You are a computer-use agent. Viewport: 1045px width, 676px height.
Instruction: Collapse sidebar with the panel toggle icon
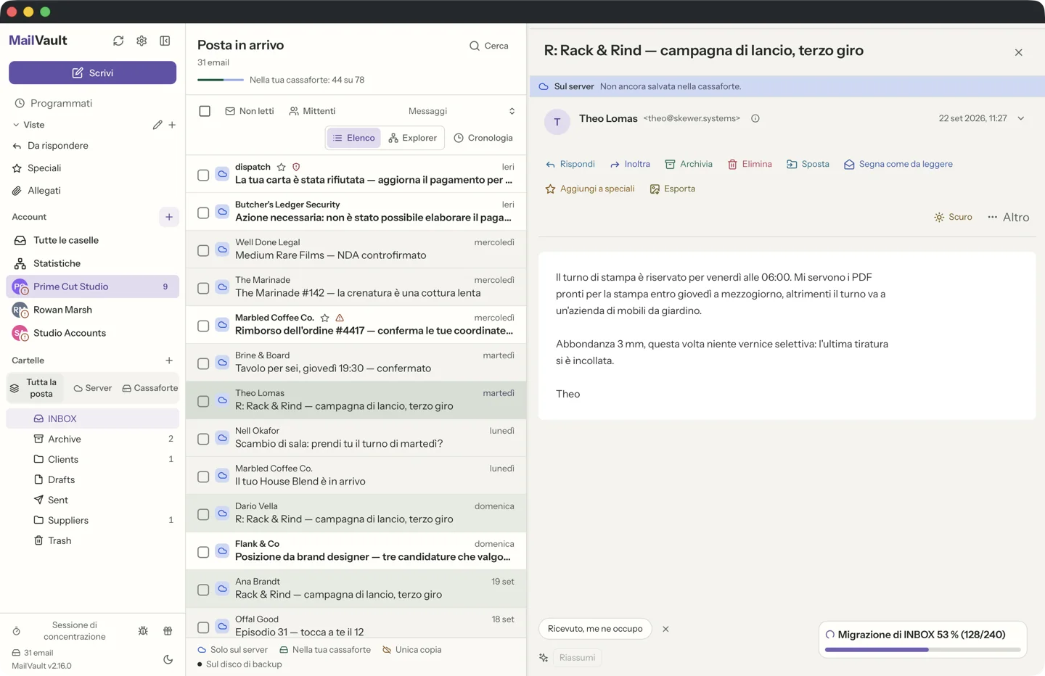tap(165, 41)
